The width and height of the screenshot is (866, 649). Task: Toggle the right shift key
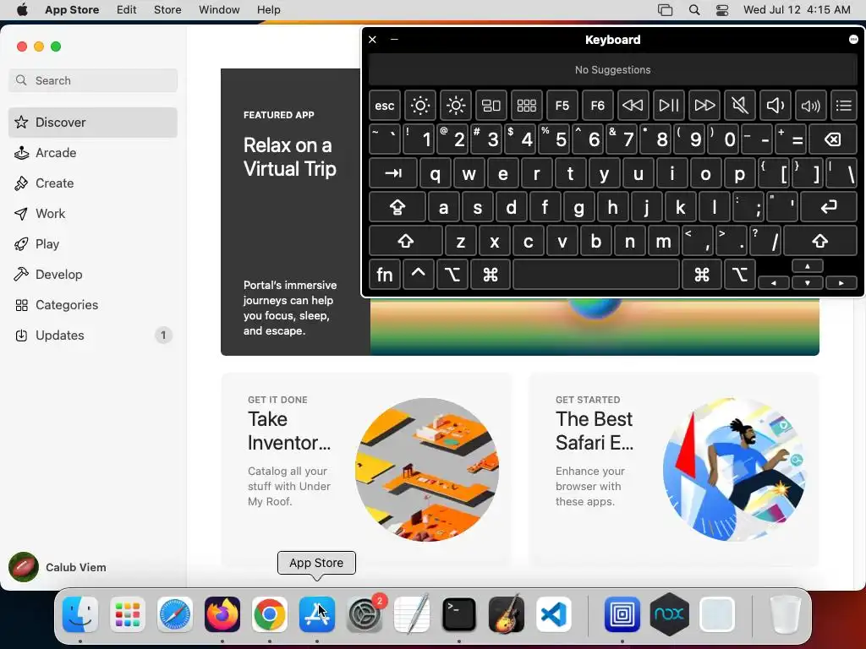point(820,241)
